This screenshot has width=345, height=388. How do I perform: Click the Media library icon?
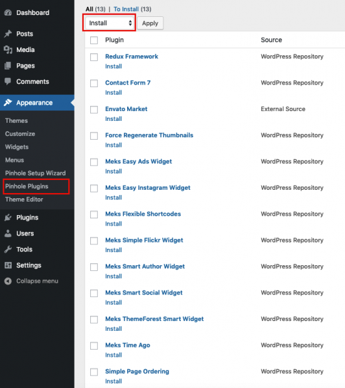(8, 50)
